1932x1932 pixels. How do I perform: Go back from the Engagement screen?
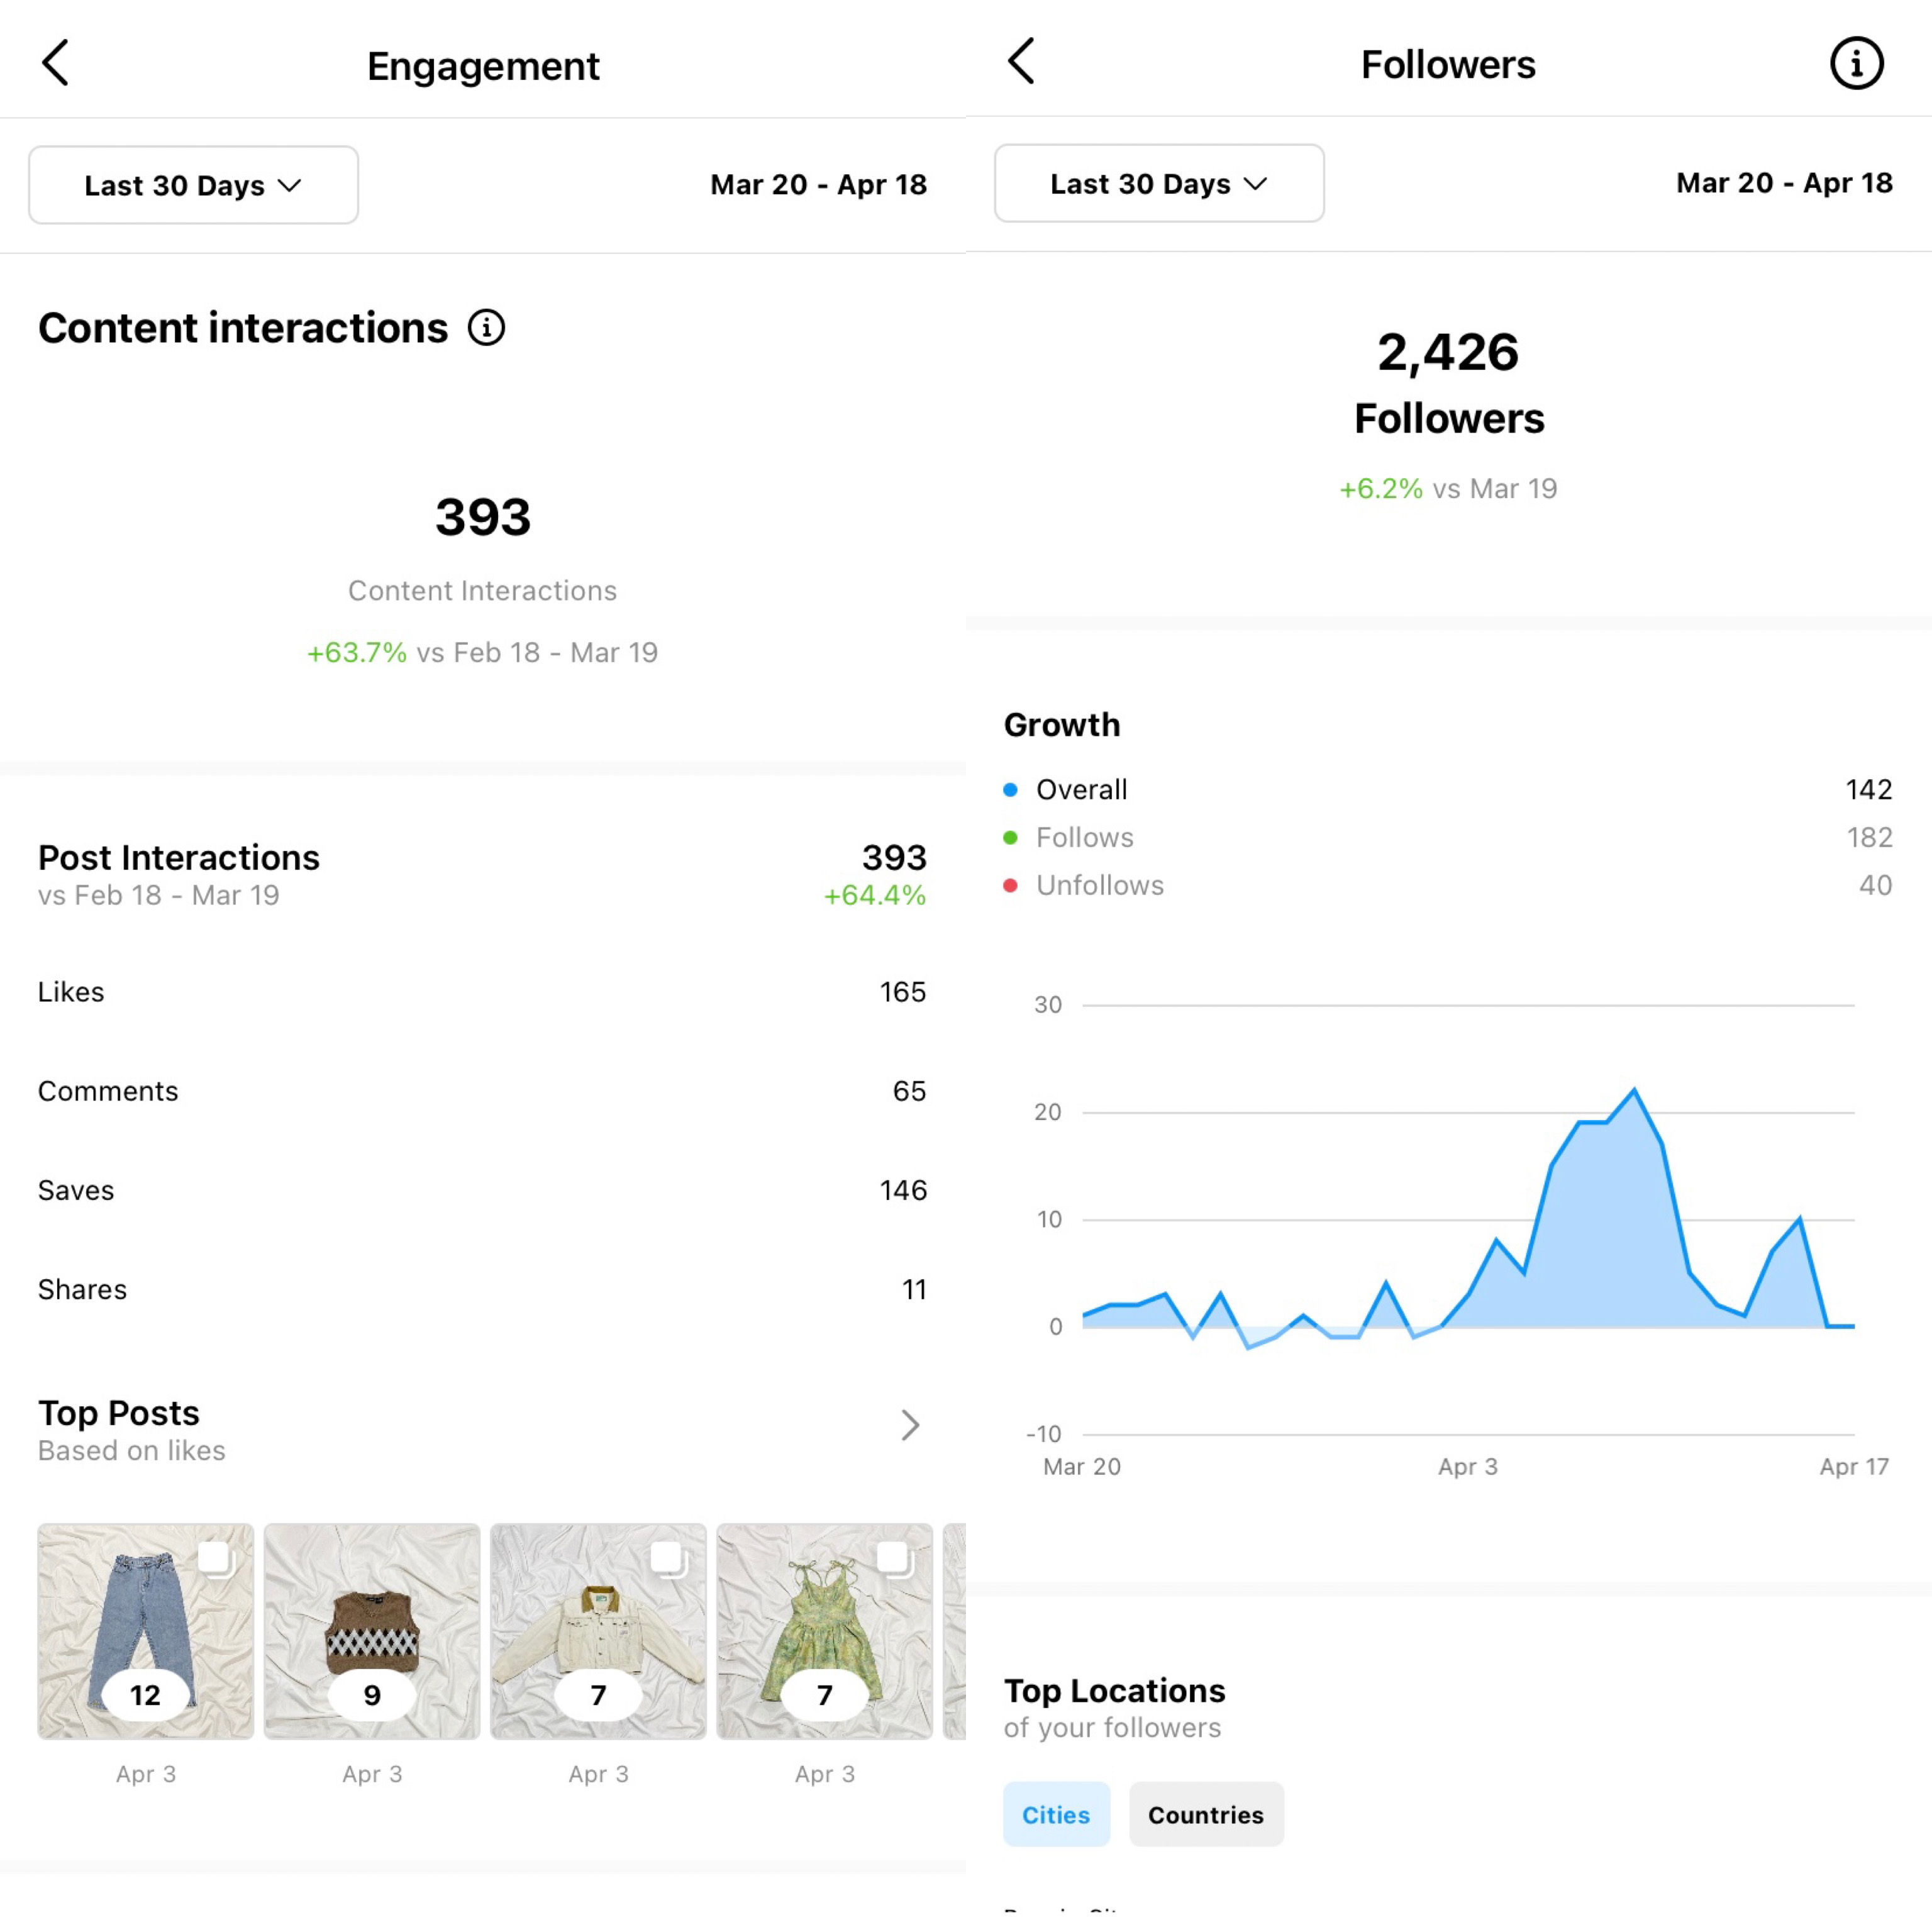coord(56,63)
